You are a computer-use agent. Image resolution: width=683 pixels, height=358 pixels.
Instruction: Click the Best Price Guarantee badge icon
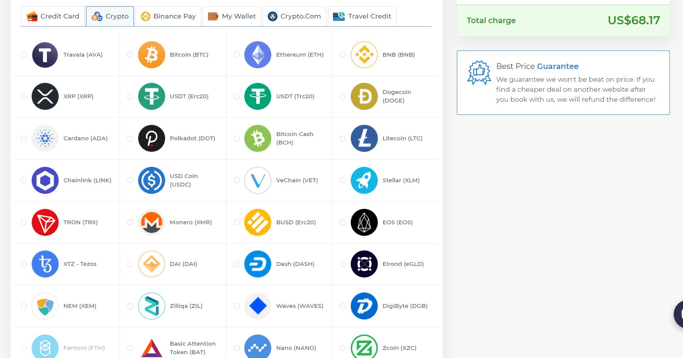coord(479,72)
